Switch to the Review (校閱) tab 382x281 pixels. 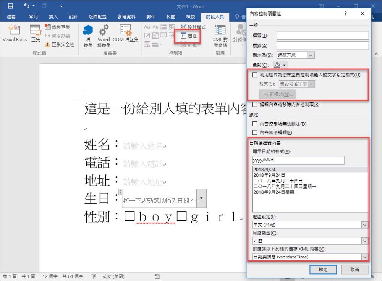[x=170, y=16]
